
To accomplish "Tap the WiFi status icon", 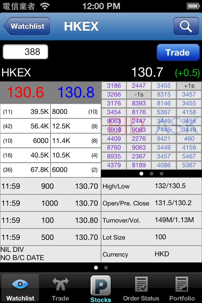I will tap(45, 6).
